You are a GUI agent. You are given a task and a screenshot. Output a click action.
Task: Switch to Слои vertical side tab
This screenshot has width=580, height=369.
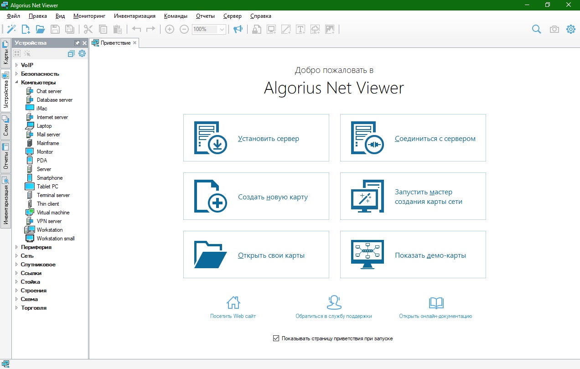point(5,126)
